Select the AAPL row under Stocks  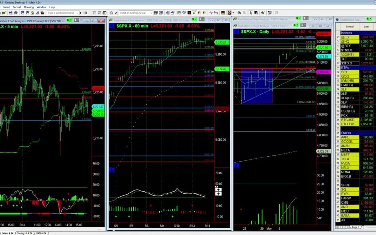(356, 137)
